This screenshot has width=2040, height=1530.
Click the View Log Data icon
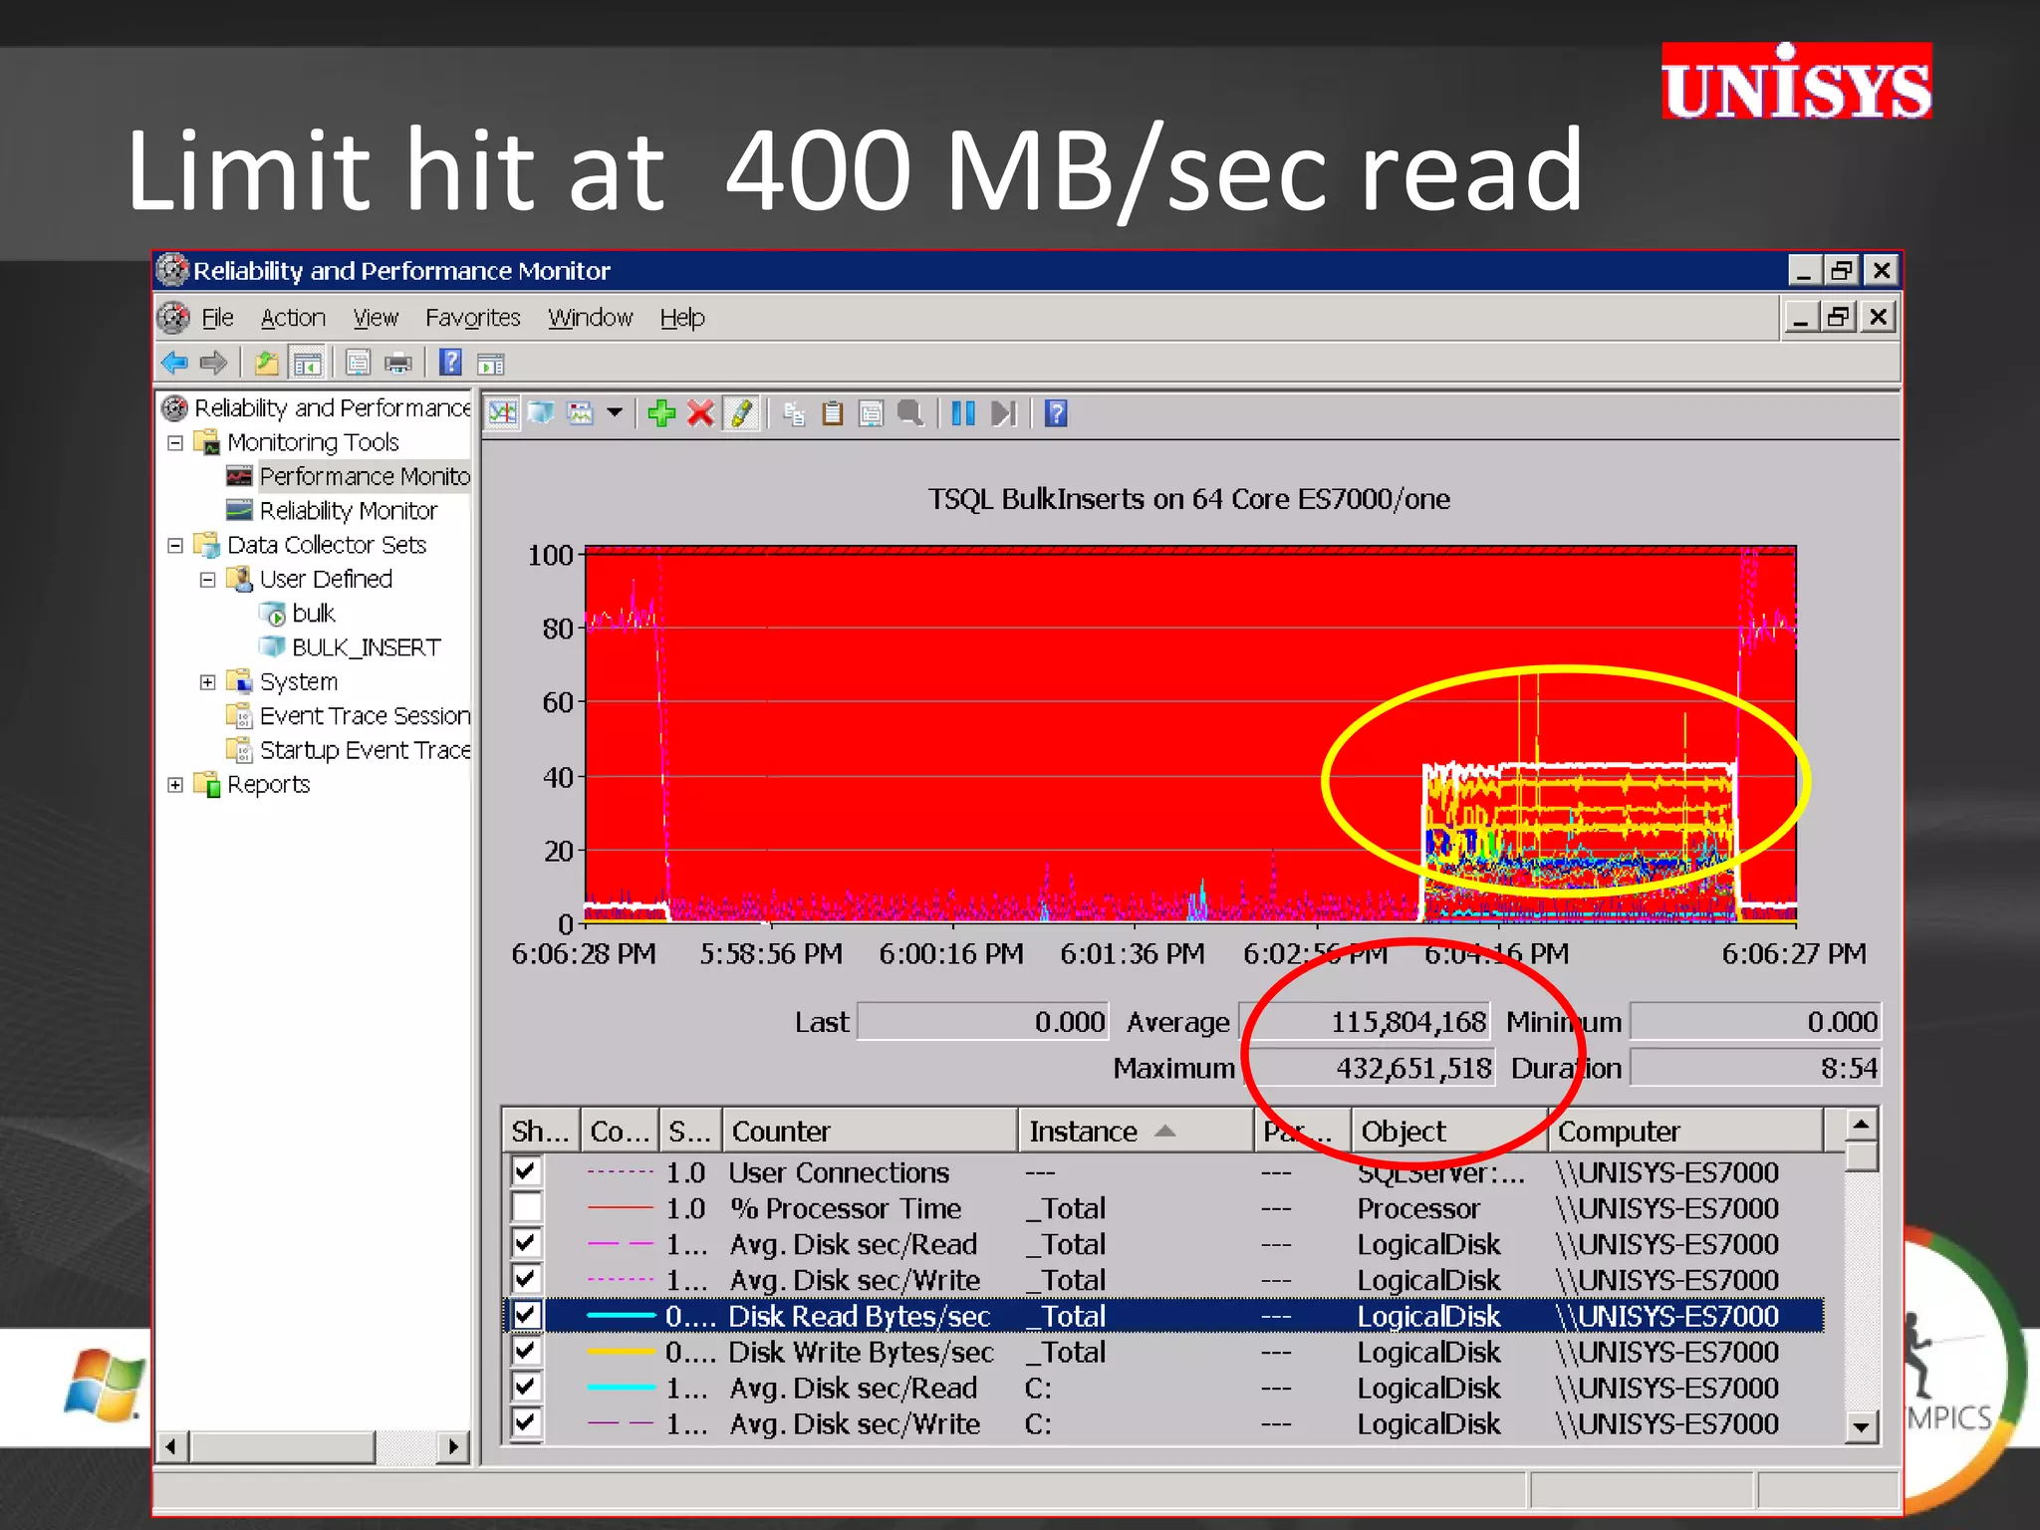point(541,412)
